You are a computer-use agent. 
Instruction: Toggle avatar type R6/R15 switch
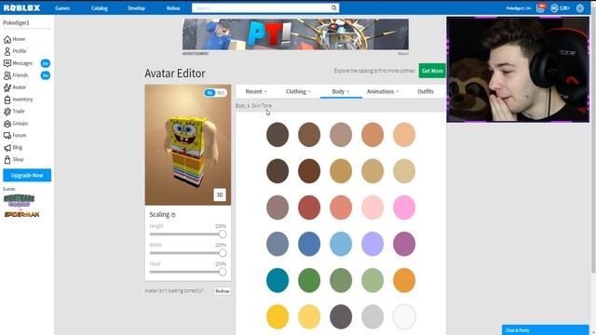click(215, 93)
